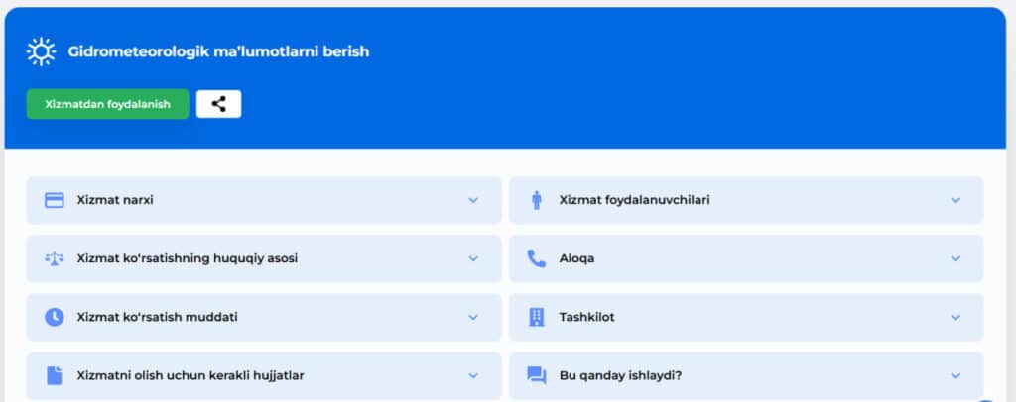Viewport: 1016px width, 402px height.
Task: Click the document icon for kerakli hujjatlar
Action: (x=55, y=375)
